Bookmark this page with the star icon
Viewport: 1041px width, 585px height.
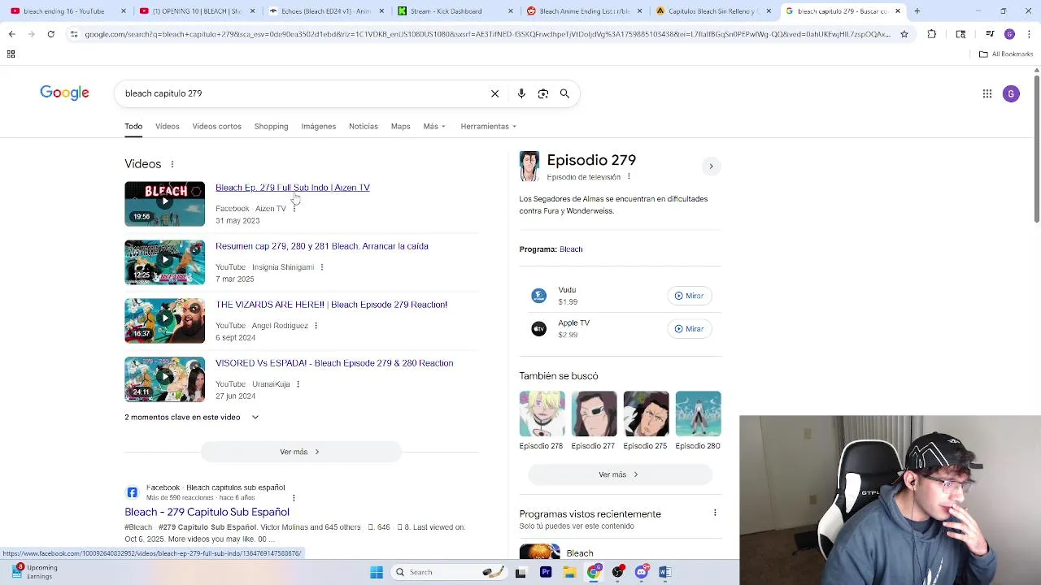[904, 34]
